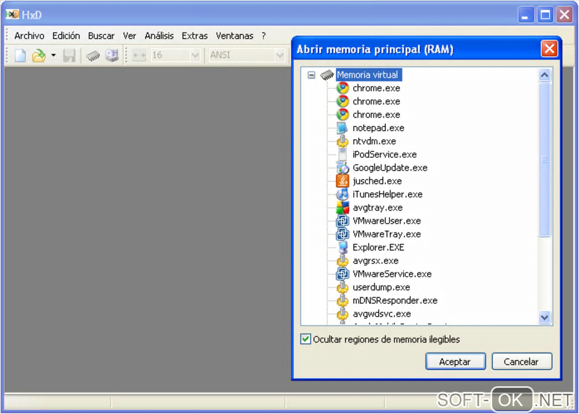Click the Open disk toolbar icon

click(x=112, y=56)
